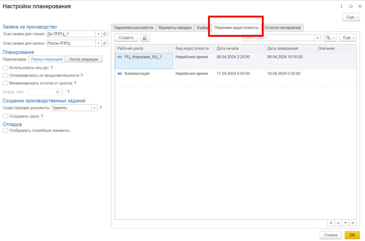Select the После операции toggle option

(83, 59)
